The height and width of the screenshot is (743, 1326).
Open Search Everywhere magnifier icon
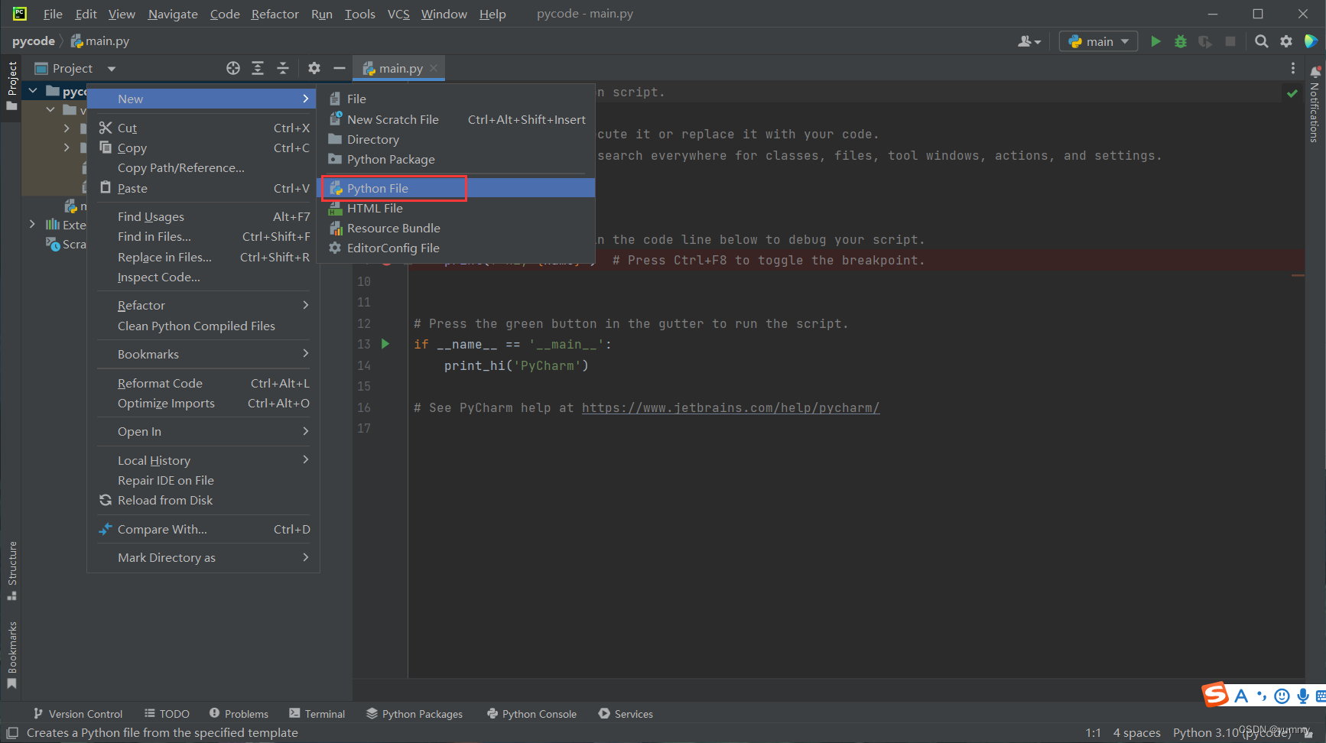(1262, 41)
